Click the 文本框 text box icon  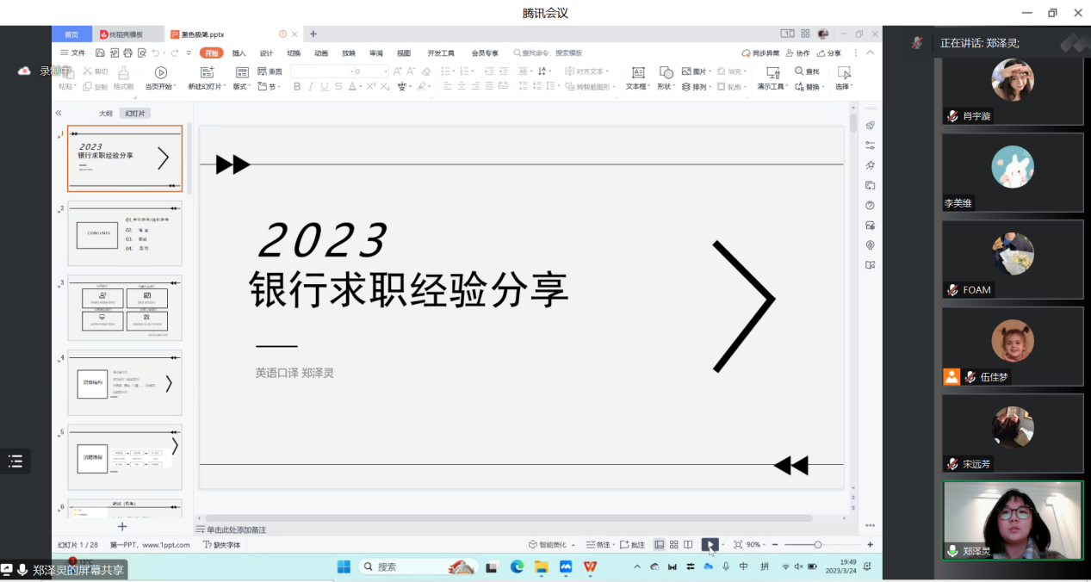coord(637,72)
